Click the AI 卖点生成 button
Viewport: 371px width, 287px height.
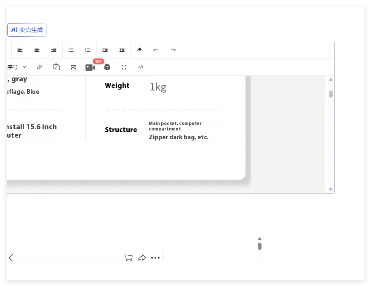coord(27,30)
